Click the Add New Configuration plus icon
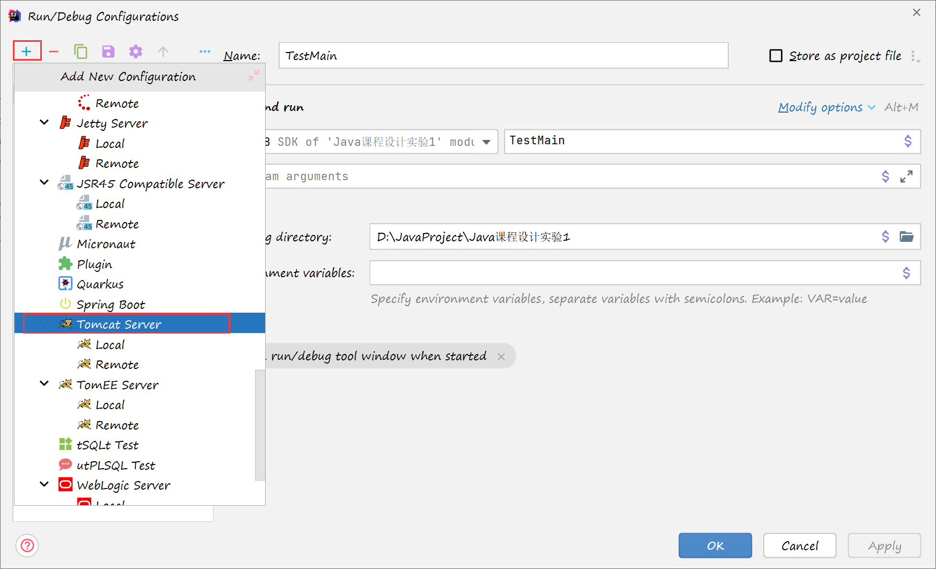This screenshot has height=569, width=936. tap(26, 51)
